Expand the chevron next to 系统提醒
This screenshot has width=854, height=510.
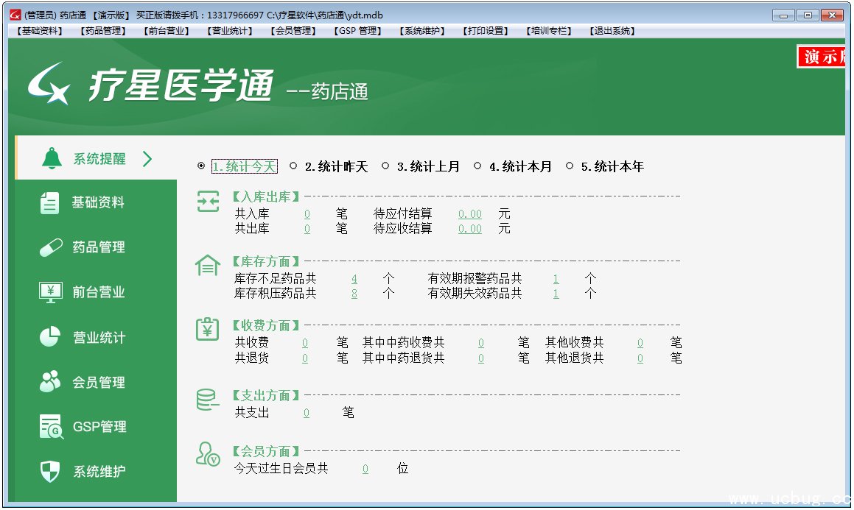(147, 159)
